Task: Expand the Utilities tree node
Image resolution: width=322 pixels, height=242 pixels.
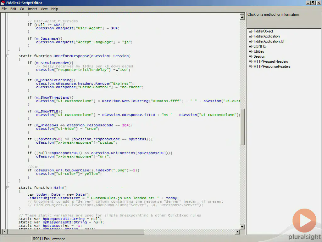Action: tap(250, 51)
